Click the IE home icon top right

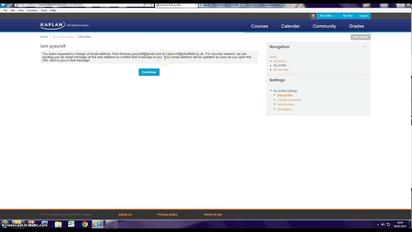(x=398, y=5)
